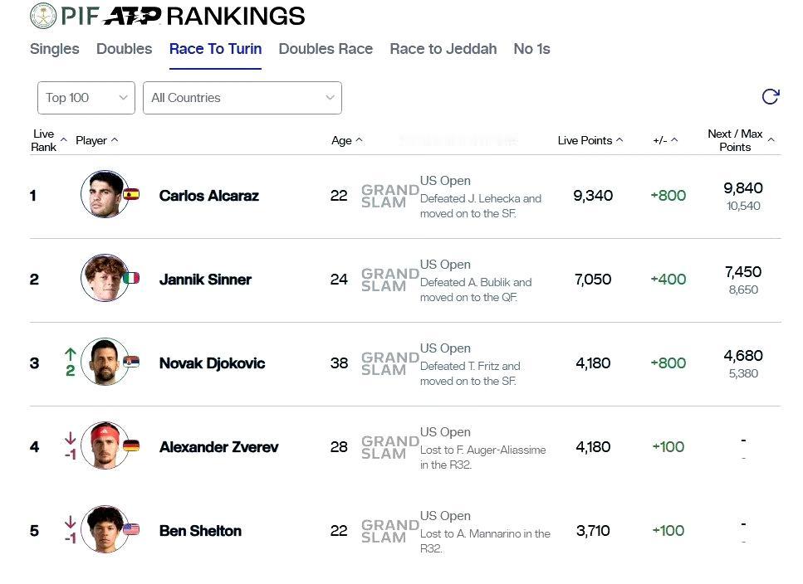Click the refresh rankings icon
The image size is (803, 584).
click(771, 96)
